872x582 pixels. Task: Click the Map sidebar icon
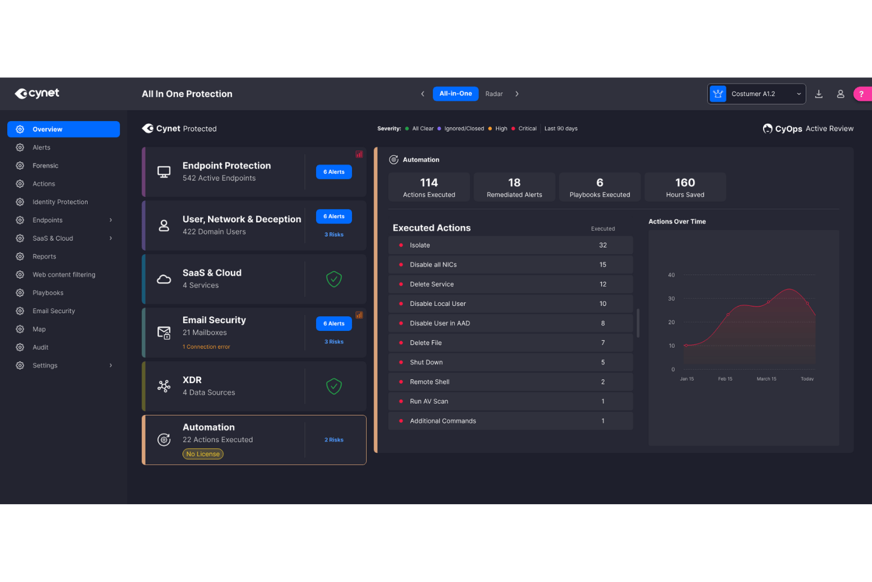point(20,329)
